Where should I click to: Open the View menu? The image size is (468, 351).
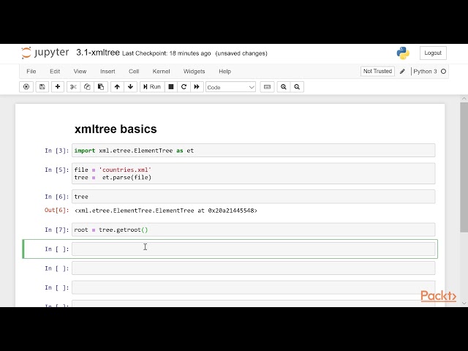80,72
